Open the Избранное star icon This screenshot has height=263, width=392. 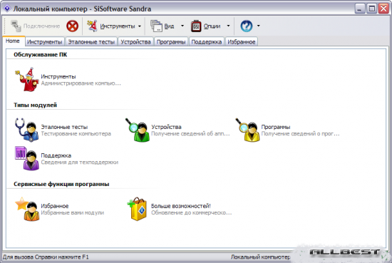[27, 209]
